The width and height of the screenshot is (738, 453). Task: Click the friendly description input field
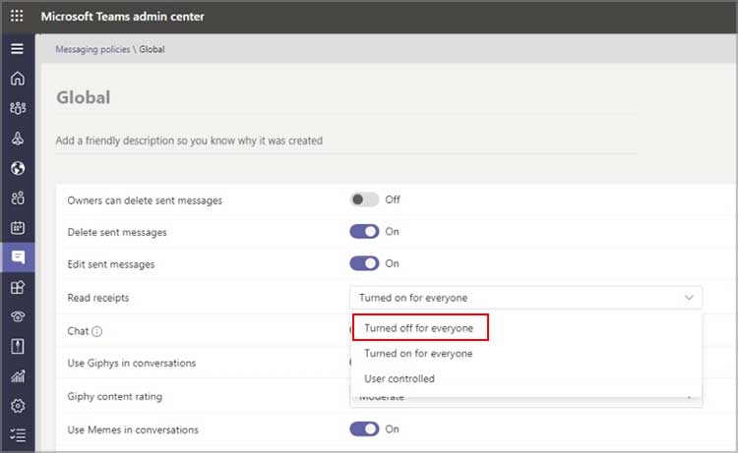346,141
